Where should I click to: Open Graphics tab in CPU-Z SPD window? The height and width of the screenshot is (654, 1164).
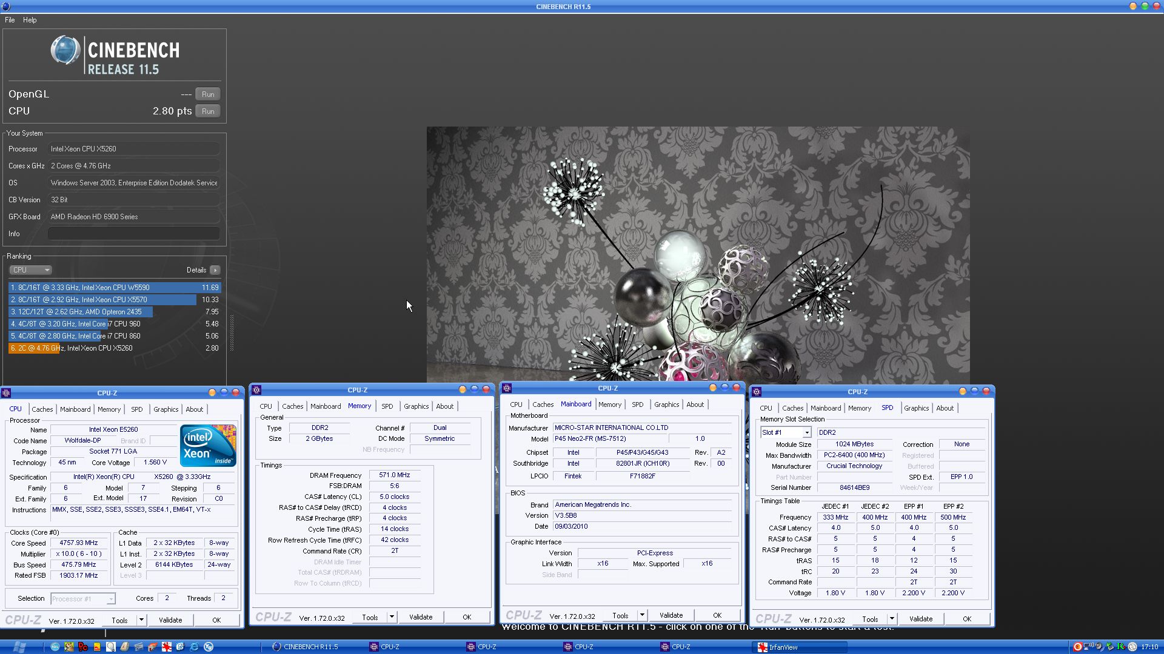click(x=916, y=408)
